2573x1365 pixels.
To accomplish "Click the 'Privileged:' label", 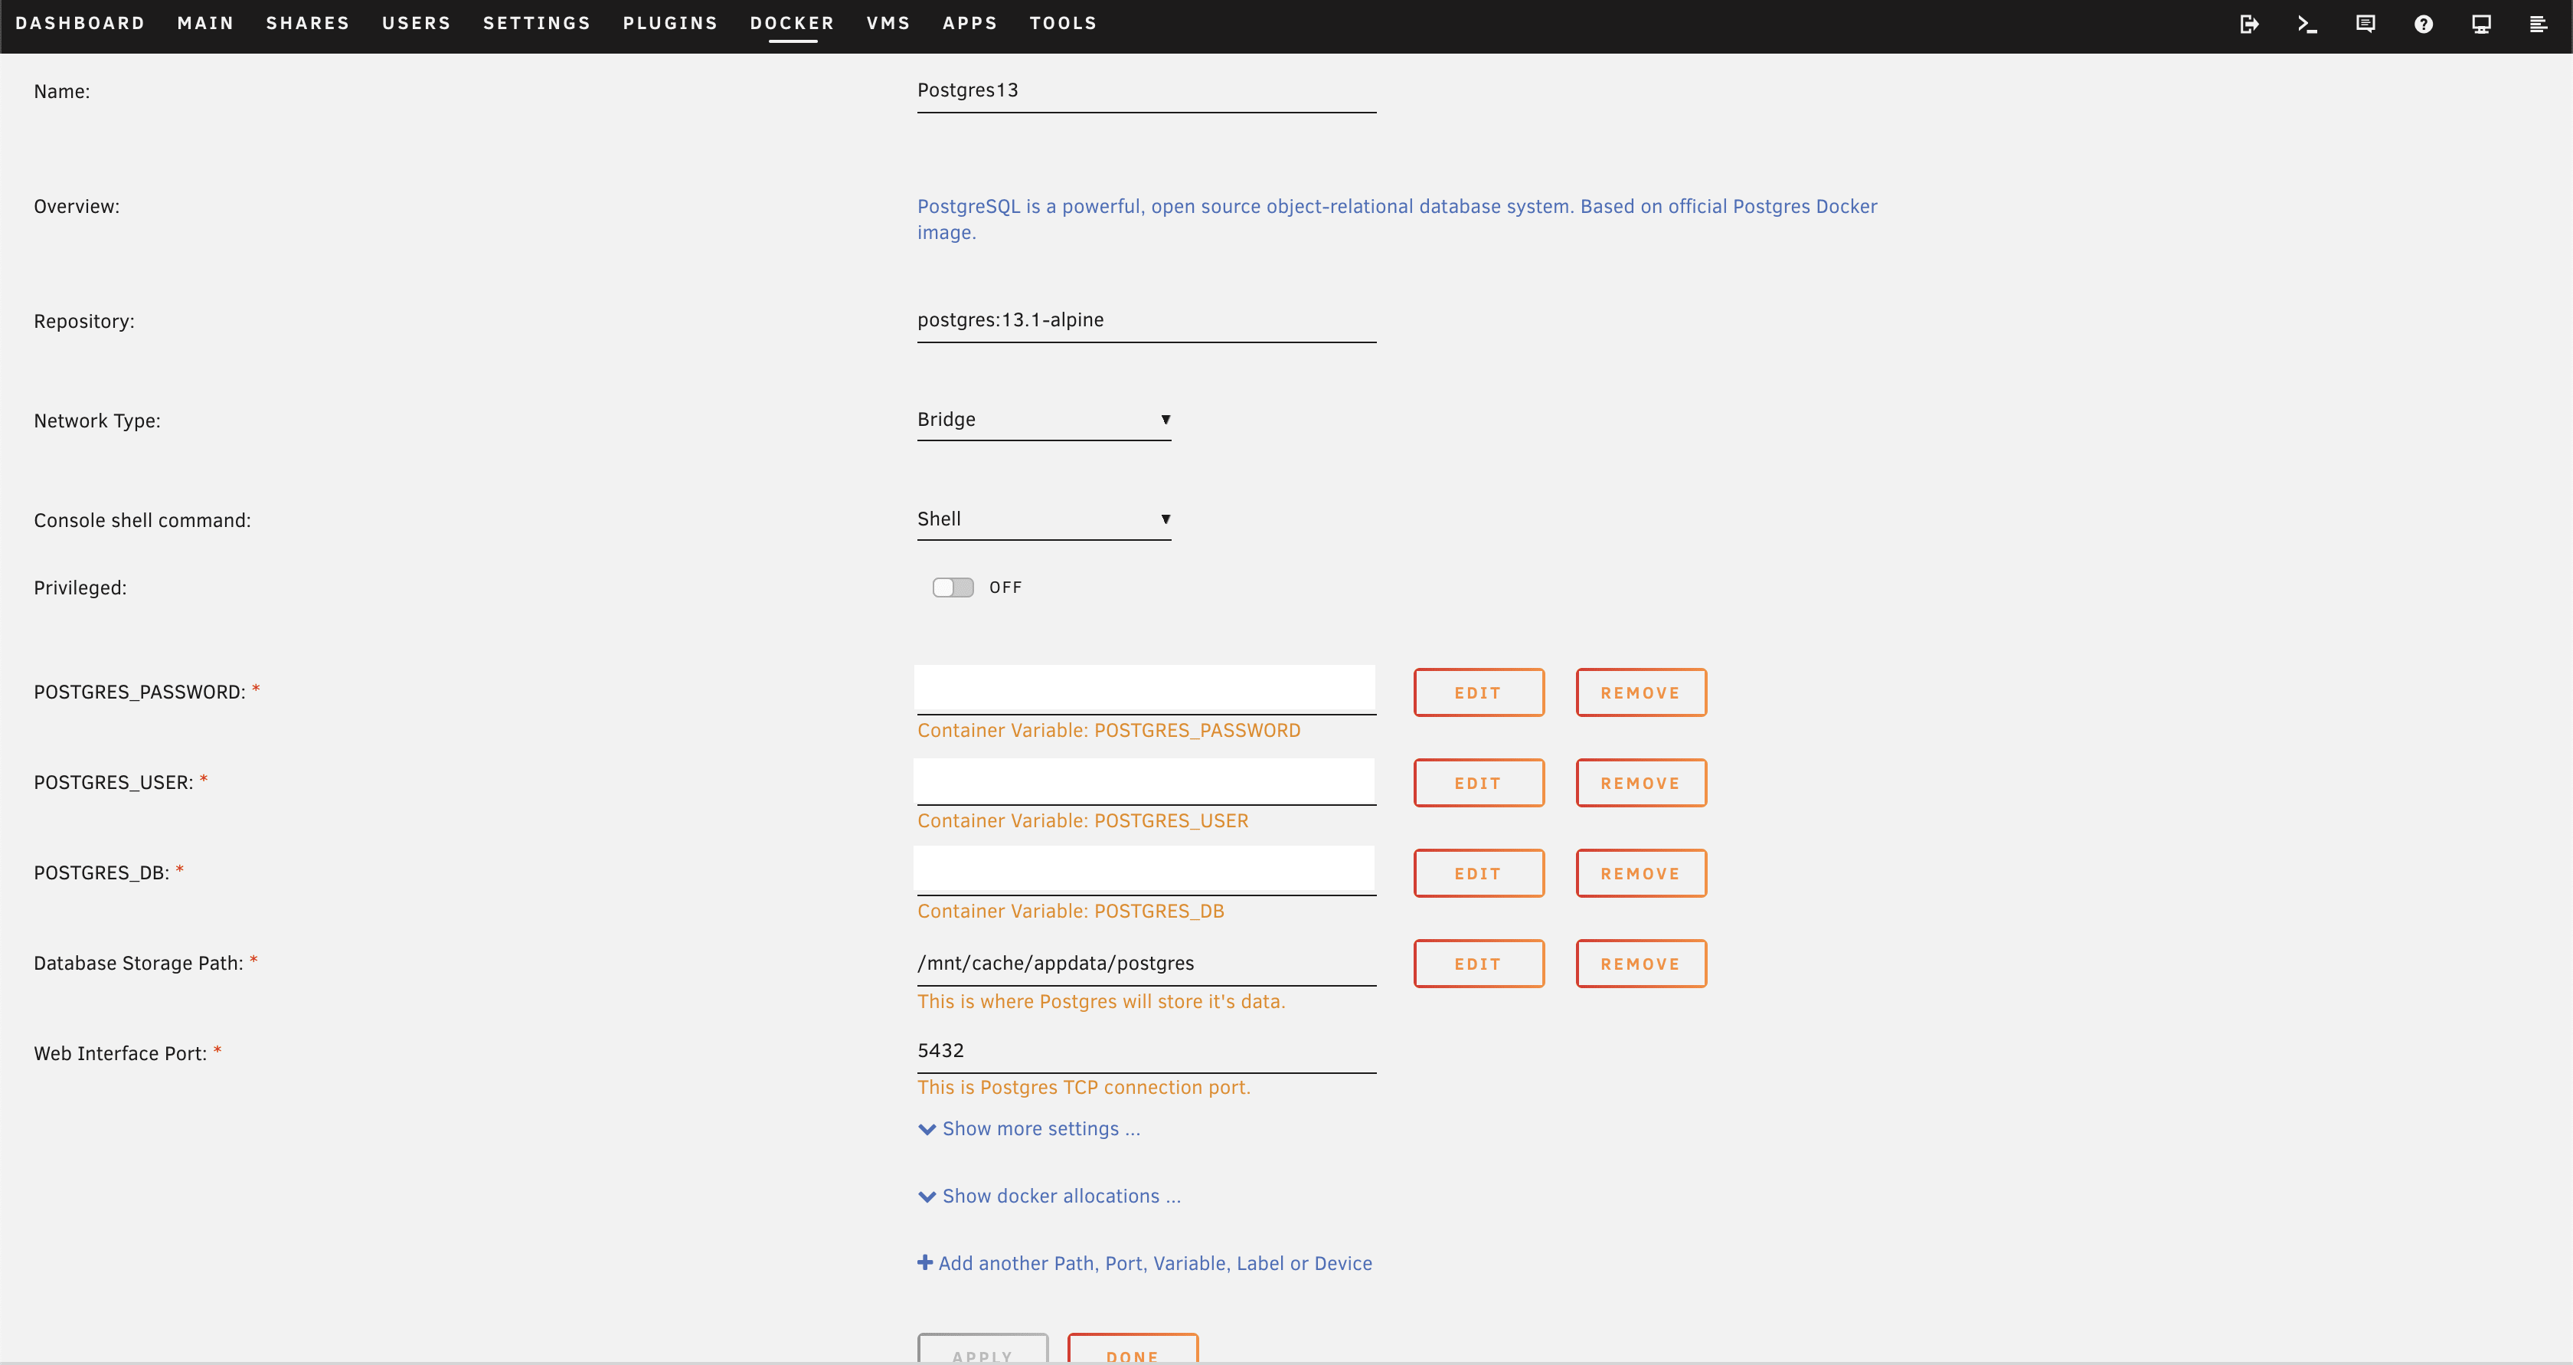I will (80, 588).
